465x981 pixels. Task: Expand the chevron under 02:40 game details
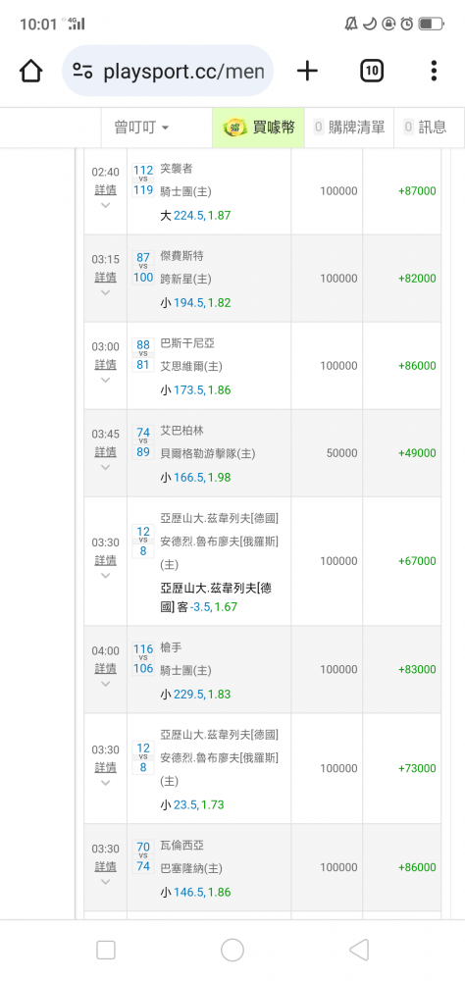105,205
